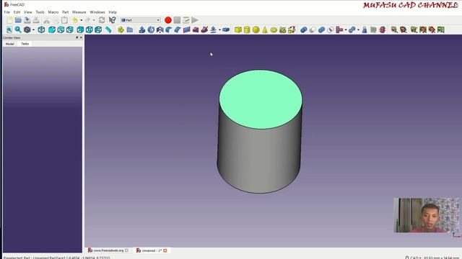
Task: Select the Measure distance ruler tool
Action: [108, 29]
